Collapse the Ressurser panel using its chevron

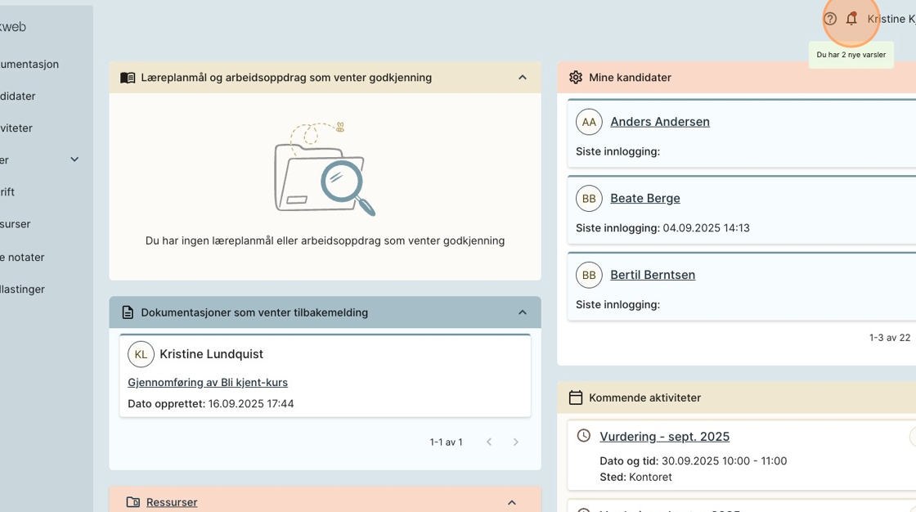pos(512,502)
